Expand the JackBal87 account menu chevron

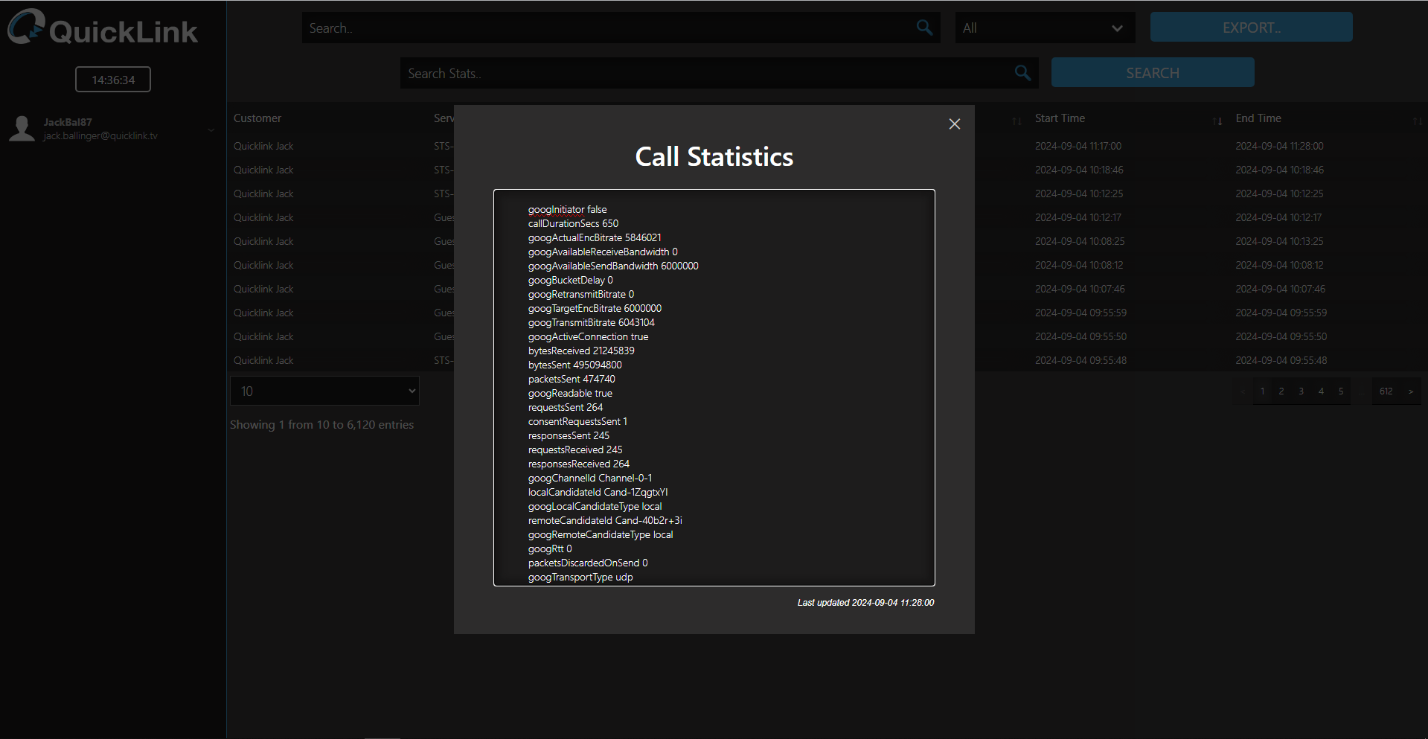tap(211, 129)
